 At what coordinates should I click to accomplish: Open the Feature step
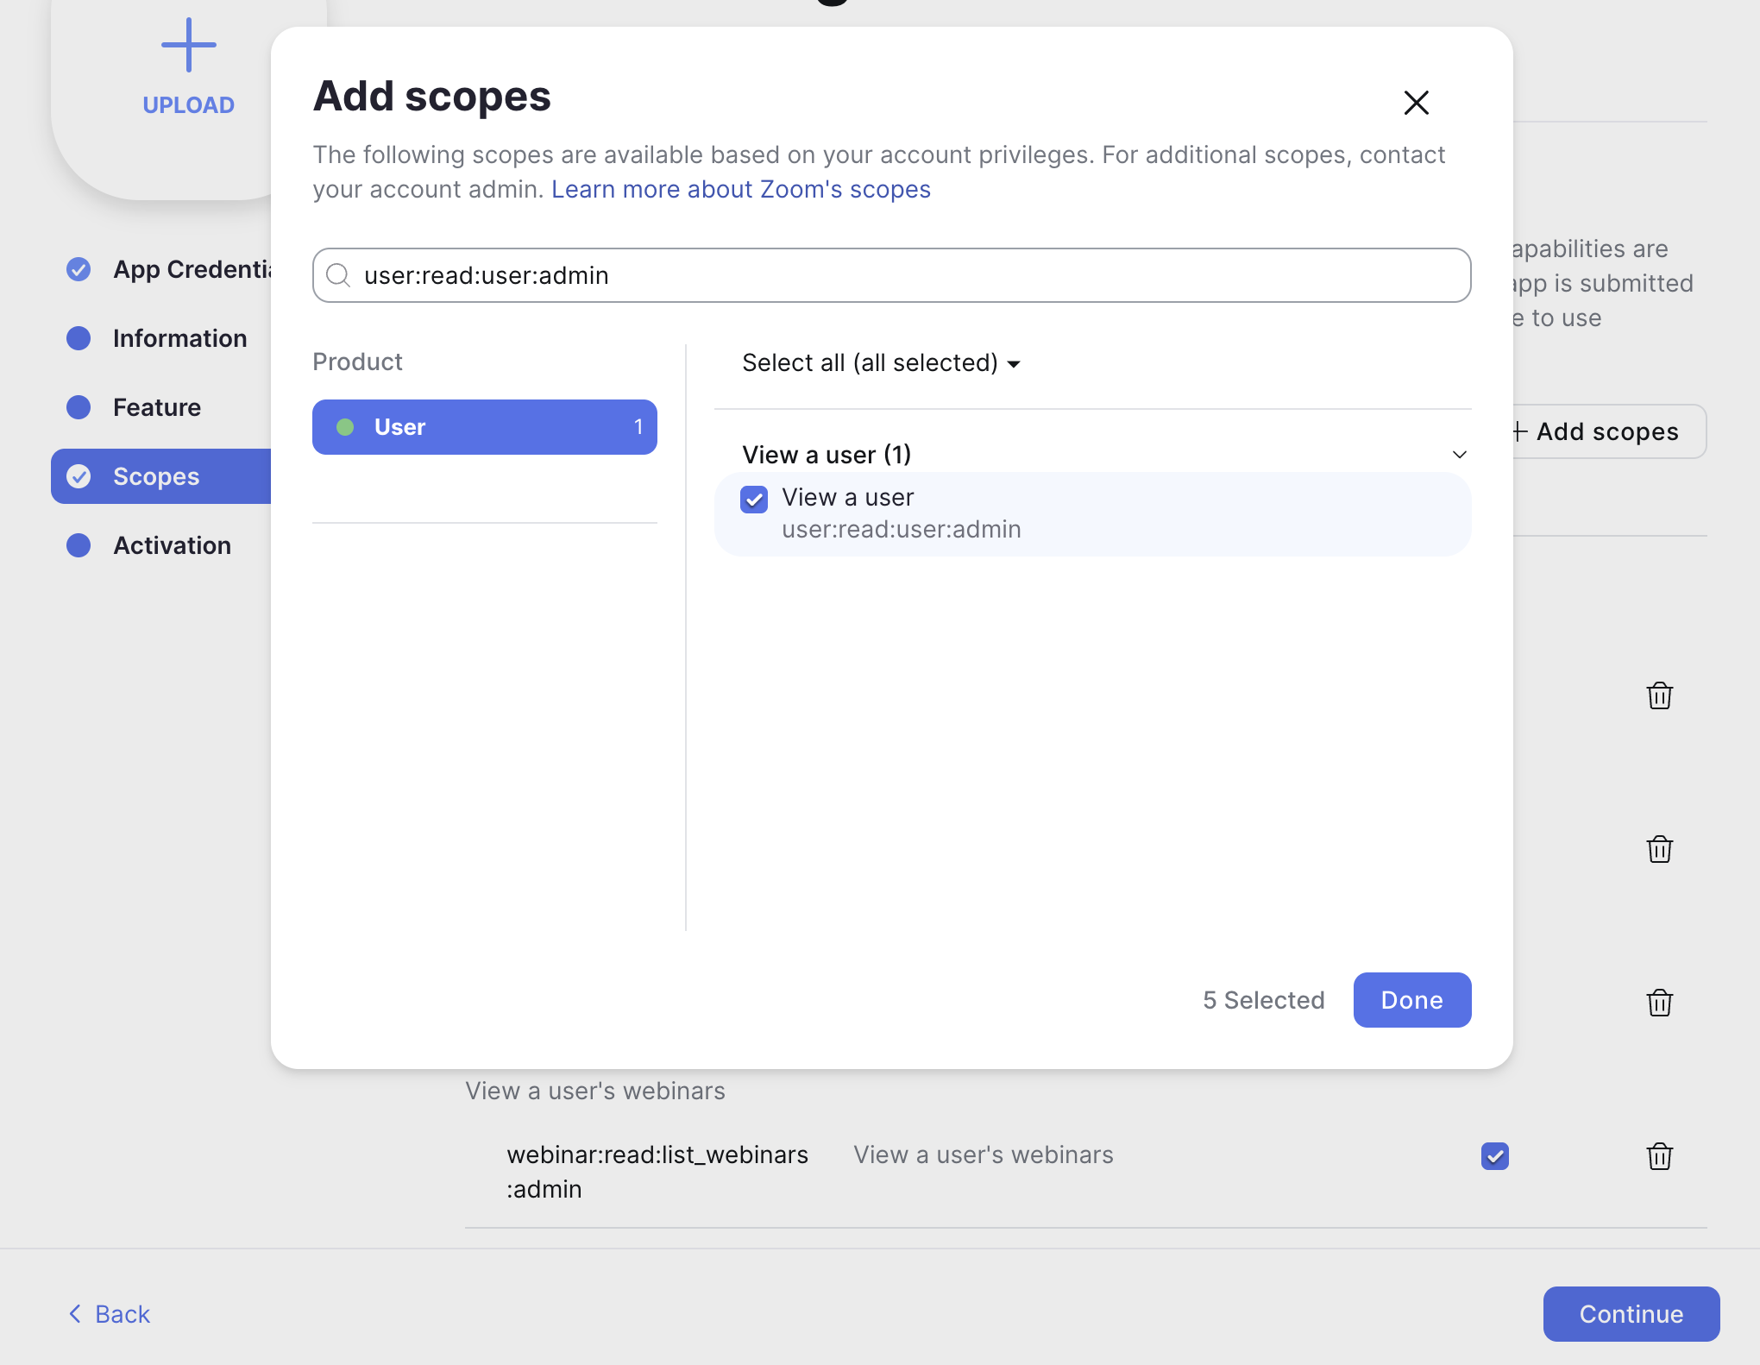pos(156,407)
